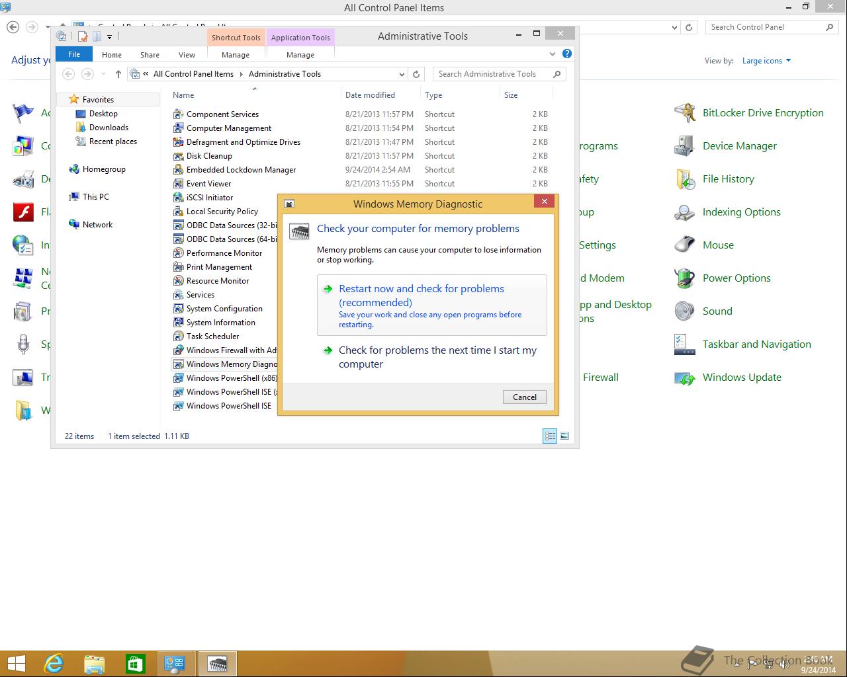
Task: Switch to large icons view button in status bar
Action: (564, 436)
